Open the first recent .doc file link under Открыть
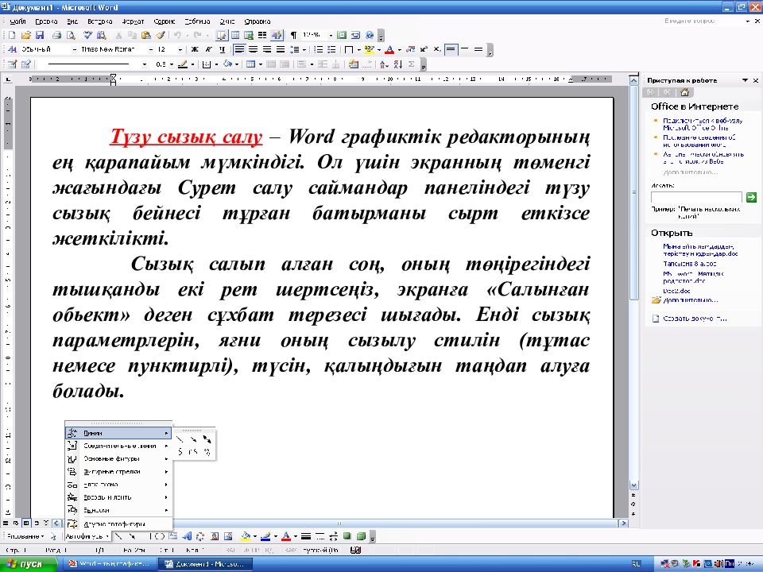This screenshot has width=763, height=572. click(700, 250)
